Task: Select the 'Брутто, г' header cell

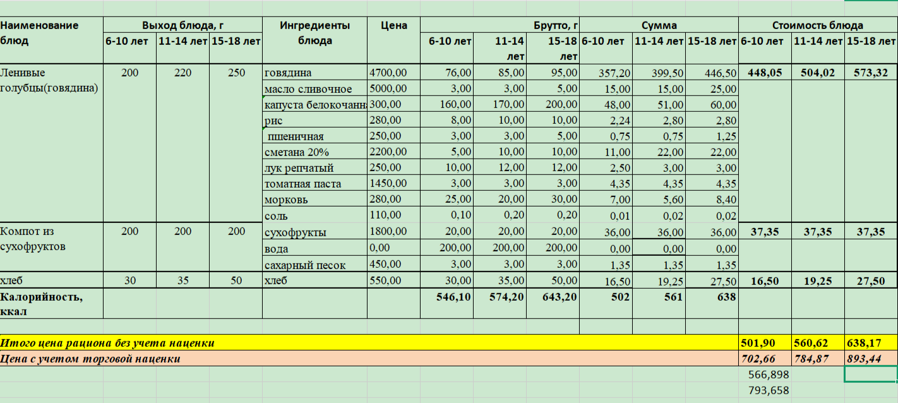Action: click(500, 25)
